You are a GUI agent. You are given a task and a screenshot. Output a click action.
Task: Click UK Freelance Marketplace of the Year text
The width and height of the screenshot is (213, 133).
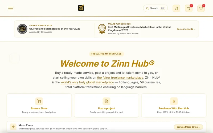point(55,29)
